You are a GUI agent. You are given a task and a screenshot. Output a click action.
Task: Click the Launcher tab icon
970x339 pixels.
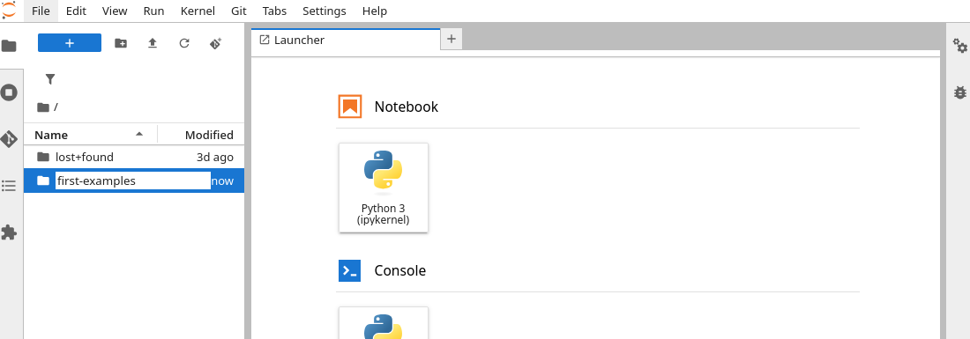[x=265, y=41]
